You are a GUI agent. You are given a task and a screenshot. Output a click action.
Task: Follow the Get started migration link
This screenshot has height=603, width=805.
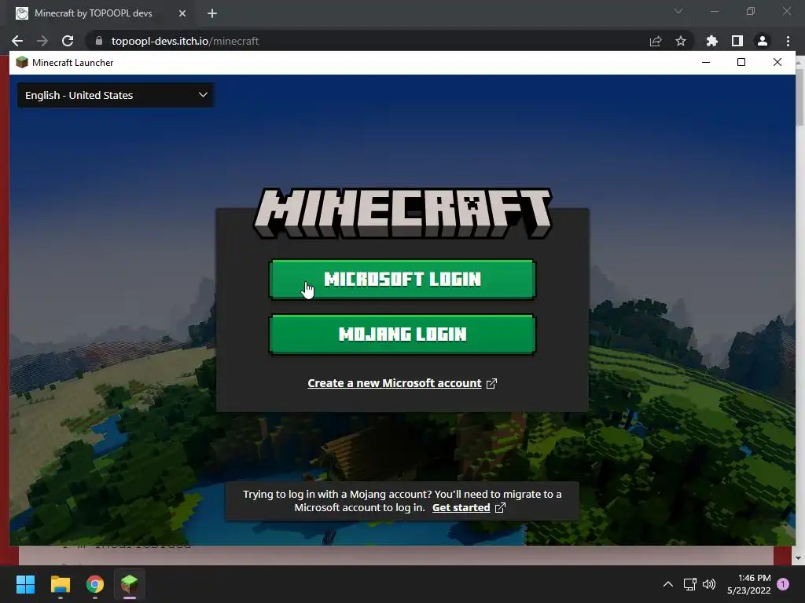461,508
